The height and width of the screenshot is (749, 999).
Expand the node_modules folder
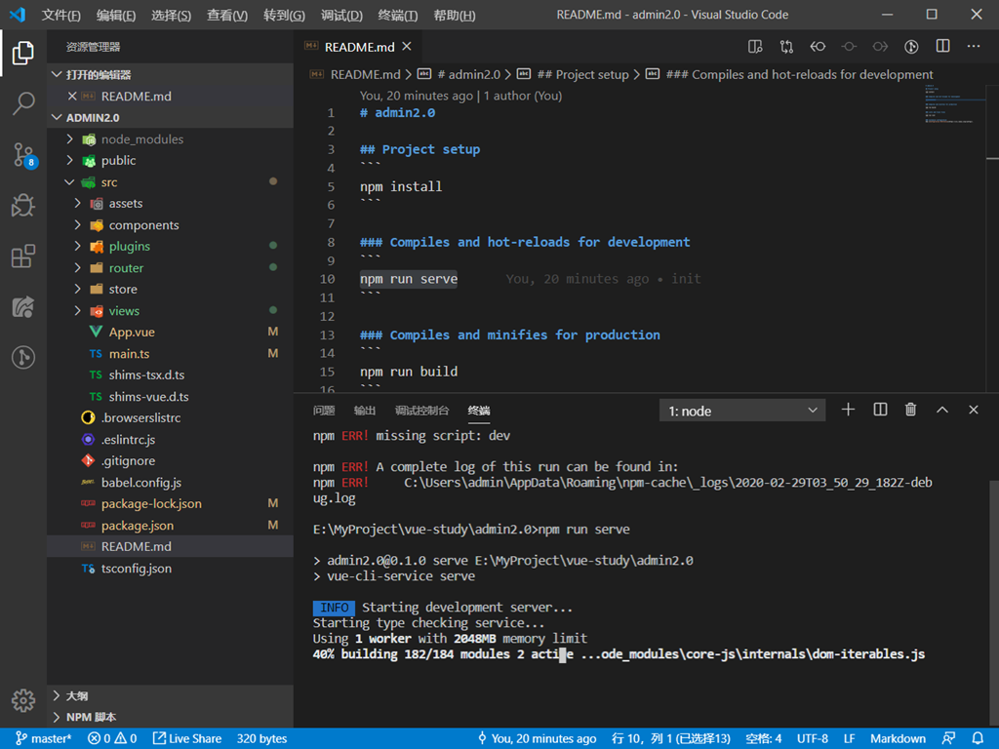70,139
